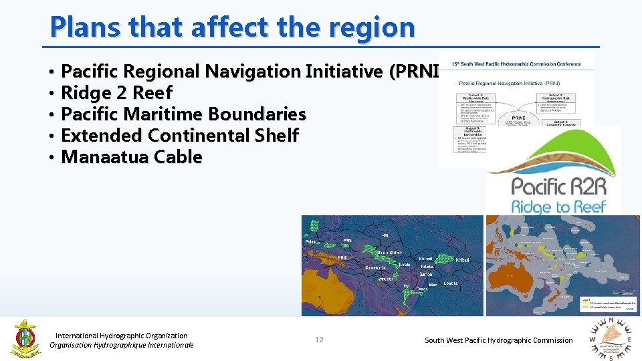Click the South West Pacific Hydrographic Commission compass logo
The width and height of the screenshot is (642, 361).
(x=611, y=340)
